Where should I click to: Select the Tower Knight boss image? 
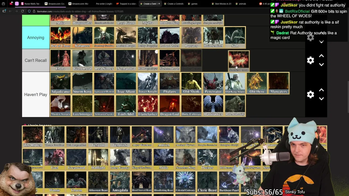click(148, 83)
